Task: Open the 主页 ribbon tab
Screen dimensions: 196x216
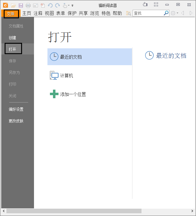Action: [x=27, y=13]
